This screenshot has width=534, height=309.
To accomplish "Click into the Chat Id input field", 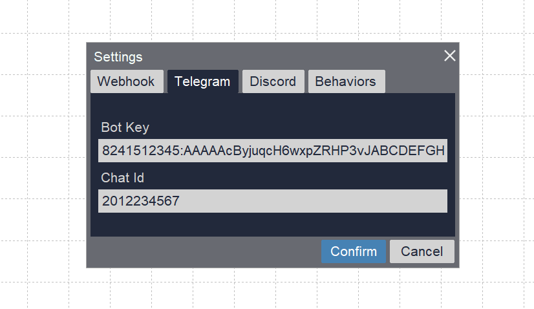I will point(272,201).
